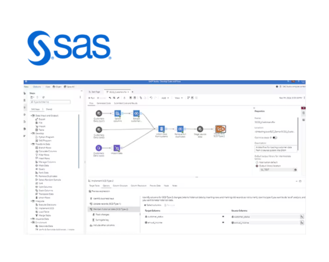Image resolution: width=329 pixels, height=262 pixels.
Task: Open the Options menu
Action: pyautogui.click(x=37, y=86)
